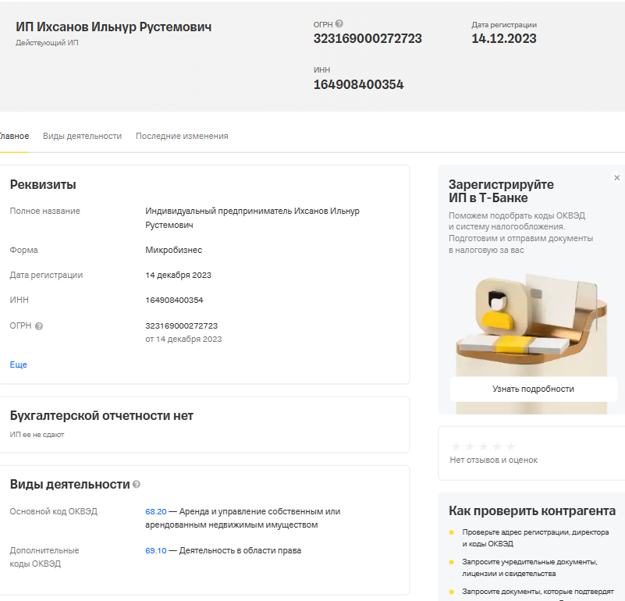Open the 68.20 ОКВЭД code link
This screenshot has width=625, height=601.
155,511
